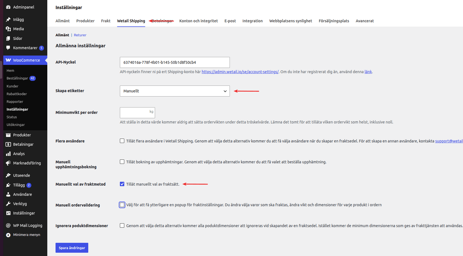Click the Marknadsföring megaphone icon

coord(8,163)
